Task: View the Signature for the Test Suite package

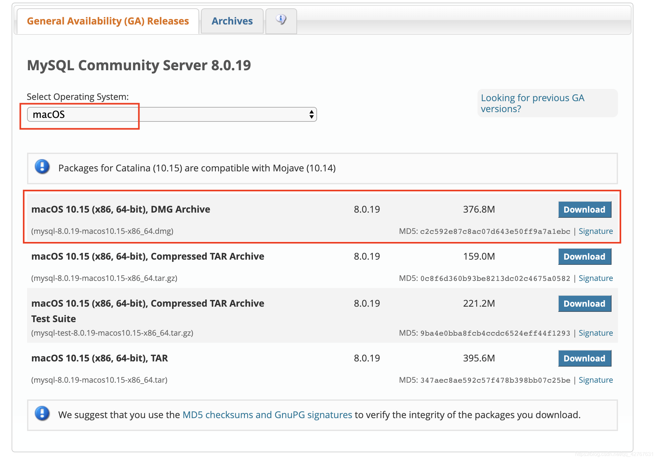Action: pyautogui.click(x=595, y=333)
